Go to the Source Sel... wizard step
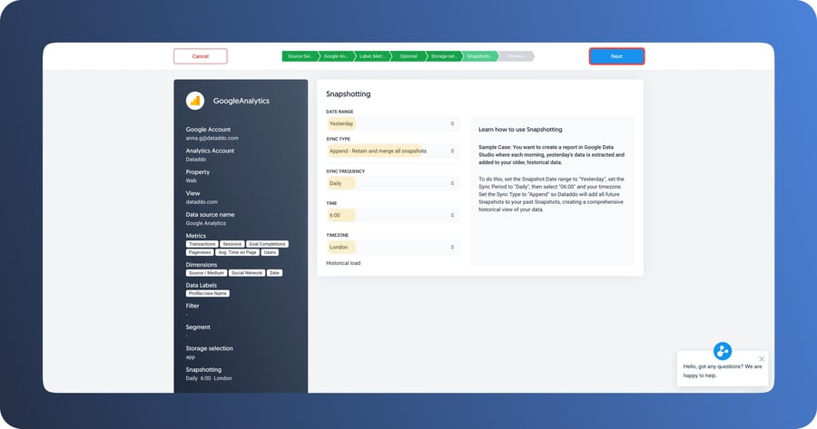Viewport: 817px width, 429px height. click(x=300, y=56)
